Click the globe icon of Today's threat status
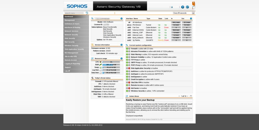This screenshot has width=259, height=130. pyautogui.click(x=92, y=78)
